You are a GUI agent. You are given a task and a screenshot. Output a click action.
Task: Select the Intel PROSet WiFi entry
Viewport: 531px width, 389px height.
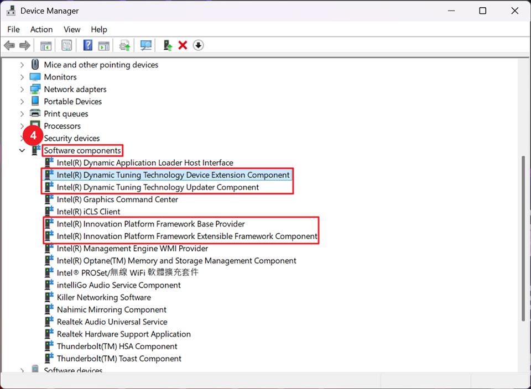(x=128, y=272)
